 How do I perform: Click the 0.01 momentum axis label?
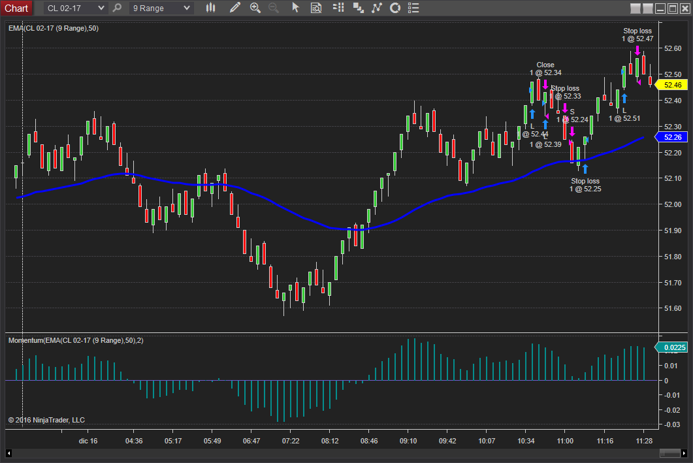pyautogui.click(x=671, y=366)
